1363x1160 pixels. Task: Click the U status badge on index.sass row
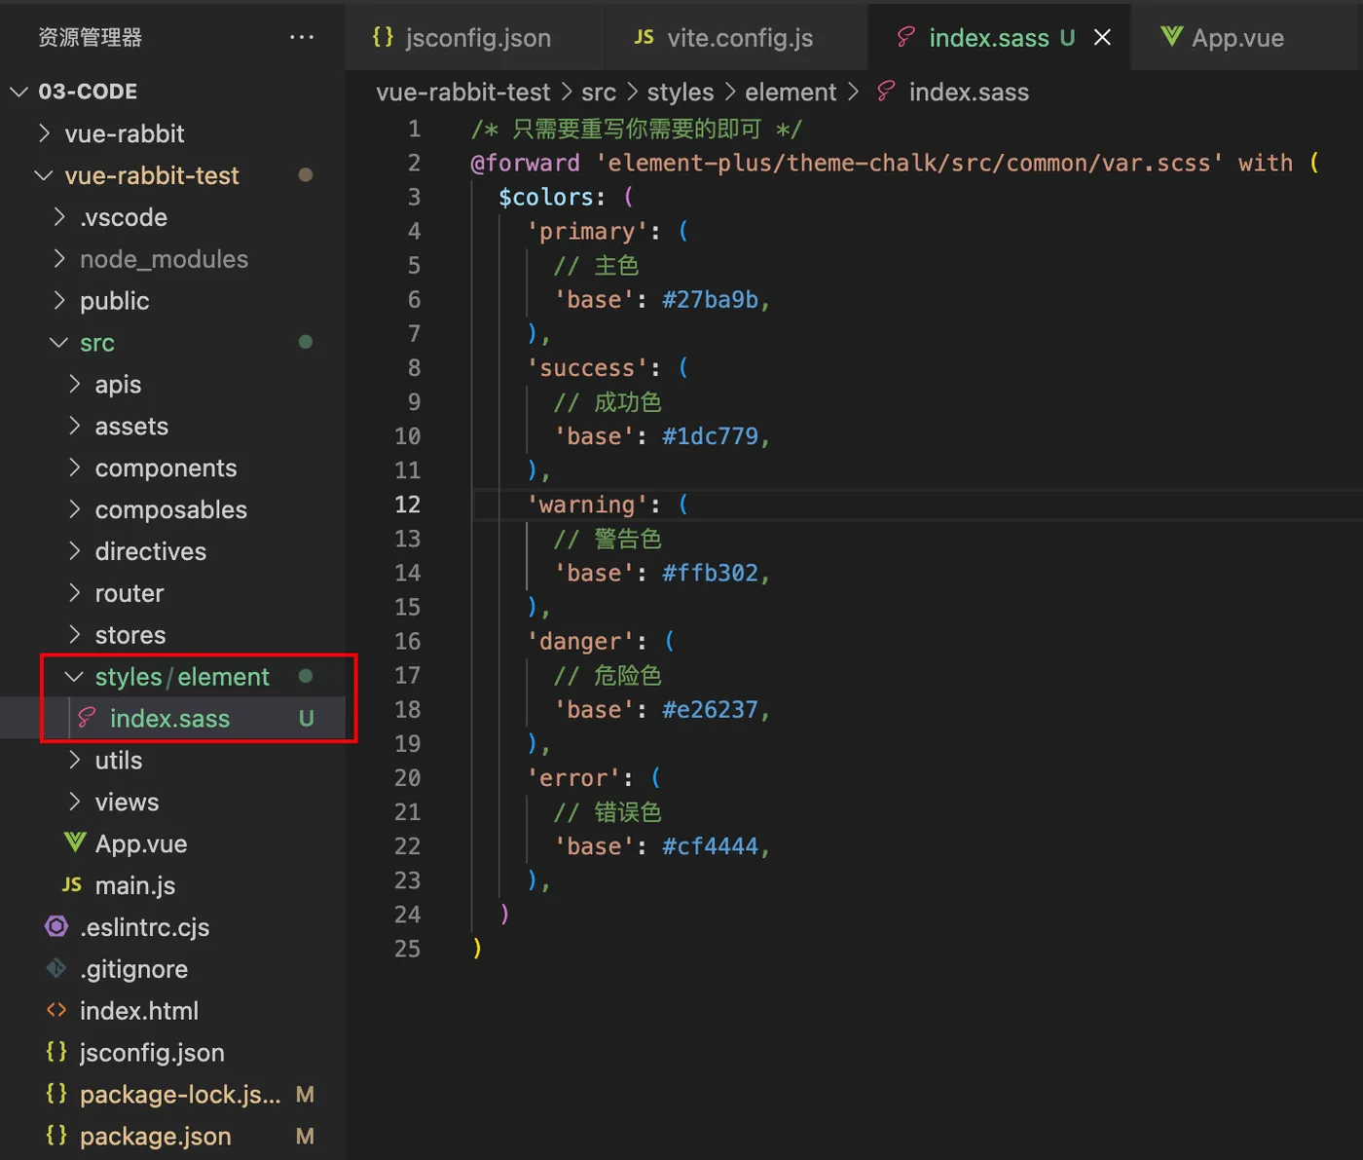click(306, 718)
